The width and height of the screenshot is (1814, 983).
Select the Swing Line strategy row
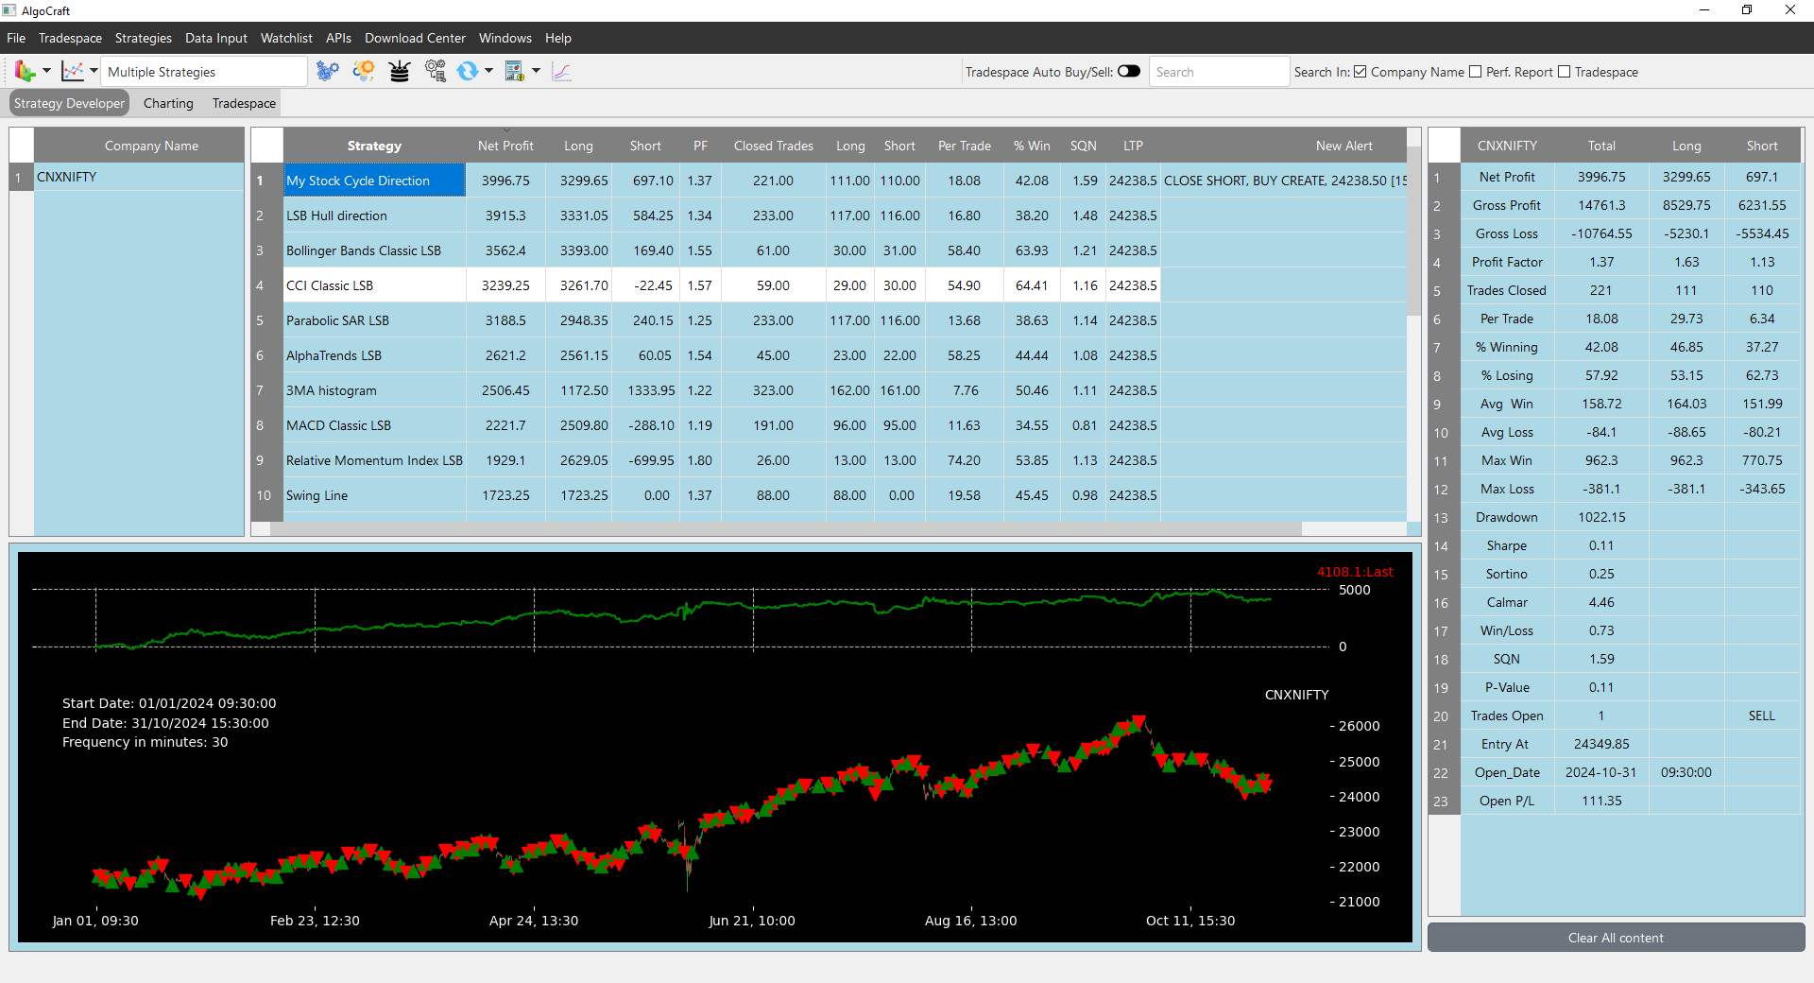(374, 495)
